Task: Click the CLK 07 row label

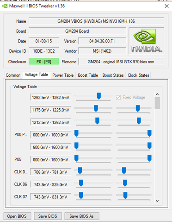Action: pos(20,197)
